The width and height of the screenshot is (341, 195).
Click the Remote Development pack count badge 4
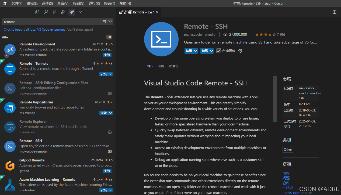pyautogui.click(x=7, y=56)
